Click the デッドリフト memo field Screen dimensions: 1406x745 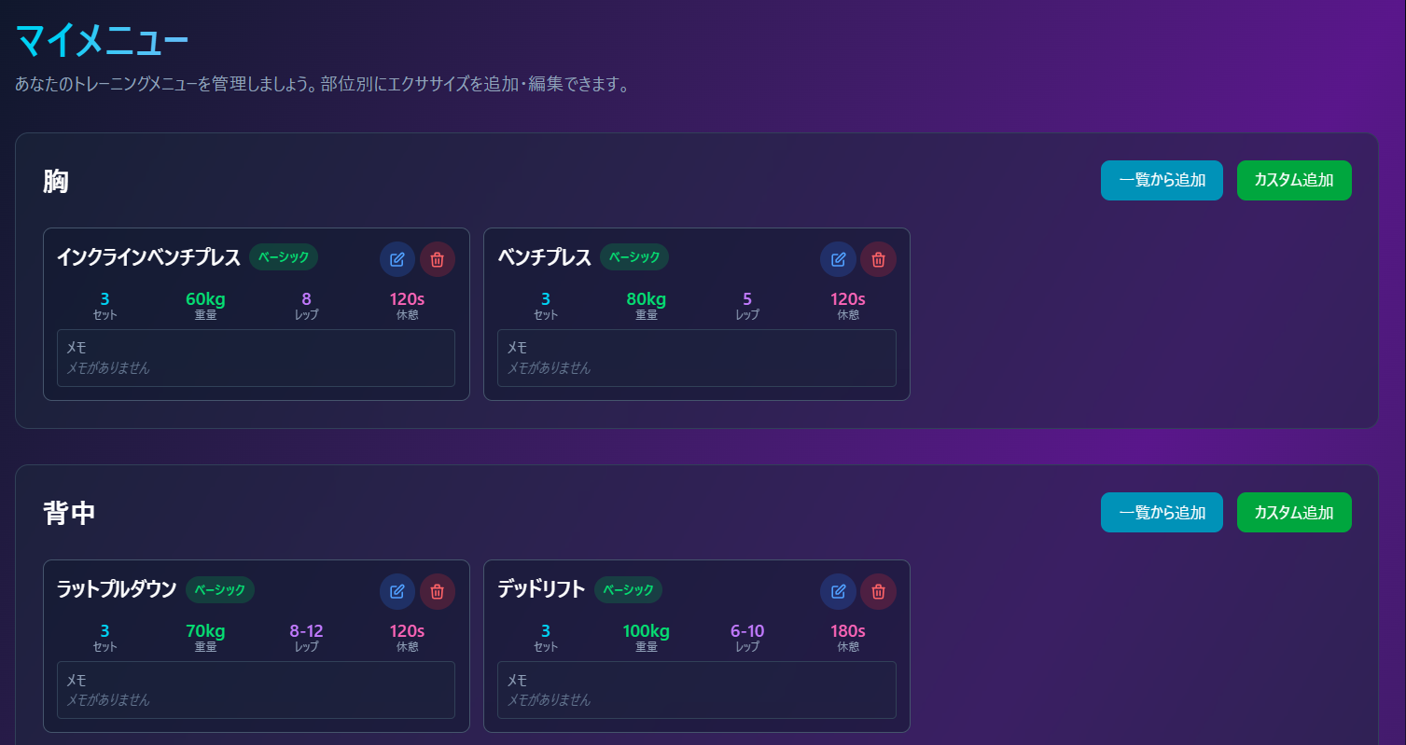696,690
